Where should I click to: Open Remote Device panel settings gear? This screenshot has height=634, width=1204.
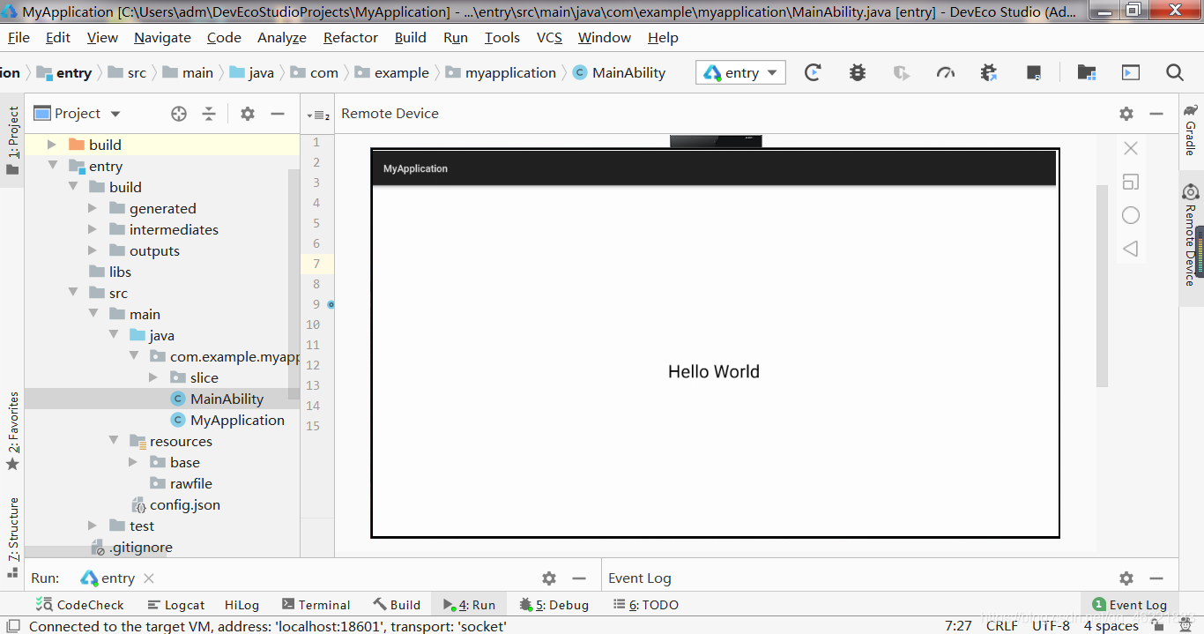1126,114
